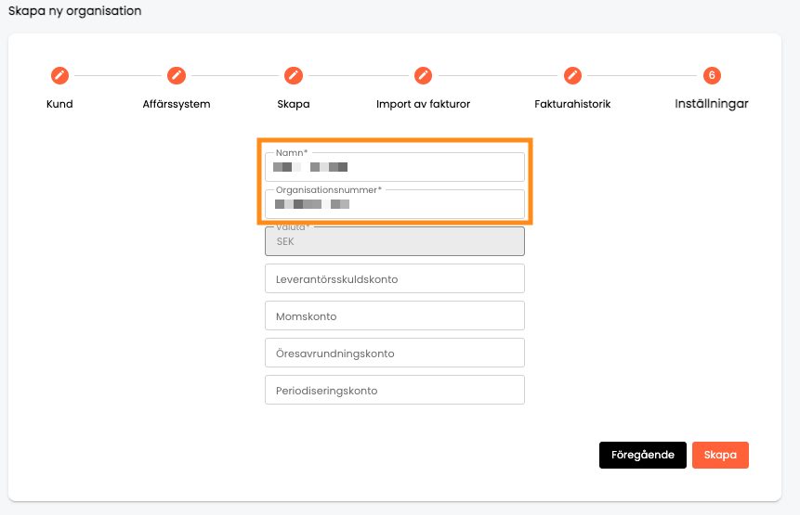The height and width of the screenshot is (515, 800).
Task: Click the Fakturahistorik step label
Action: click(x=572, y=104)
